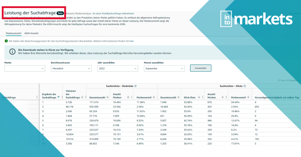Sort by Volumen der Suchabfrage arrow
Viewport: 301px width, 157px height.
pos(82,97)
